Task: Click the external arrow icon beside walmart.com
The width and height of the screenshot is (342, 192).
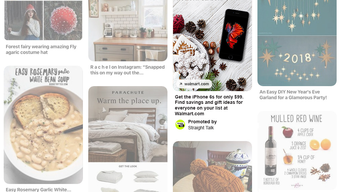Action: coord(181,84)
